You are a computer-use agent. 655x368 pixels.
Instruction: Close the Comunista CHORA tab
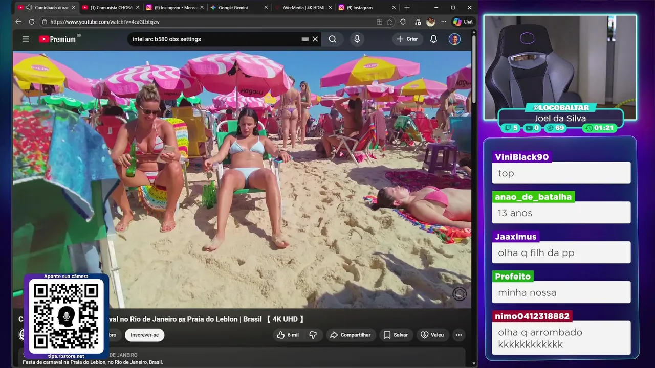tap(137, 8)
